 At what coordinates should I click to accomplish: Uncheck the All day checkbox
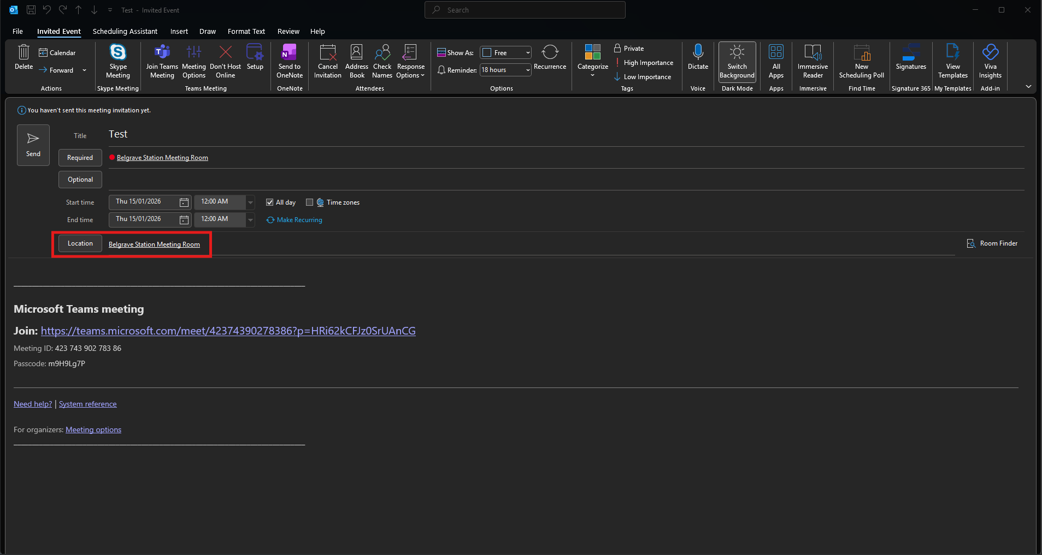coord(269,202)
